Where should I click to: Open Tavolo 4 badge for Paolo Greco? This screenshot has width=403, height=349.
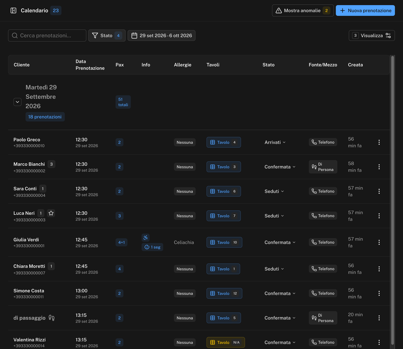pos(224,142)
